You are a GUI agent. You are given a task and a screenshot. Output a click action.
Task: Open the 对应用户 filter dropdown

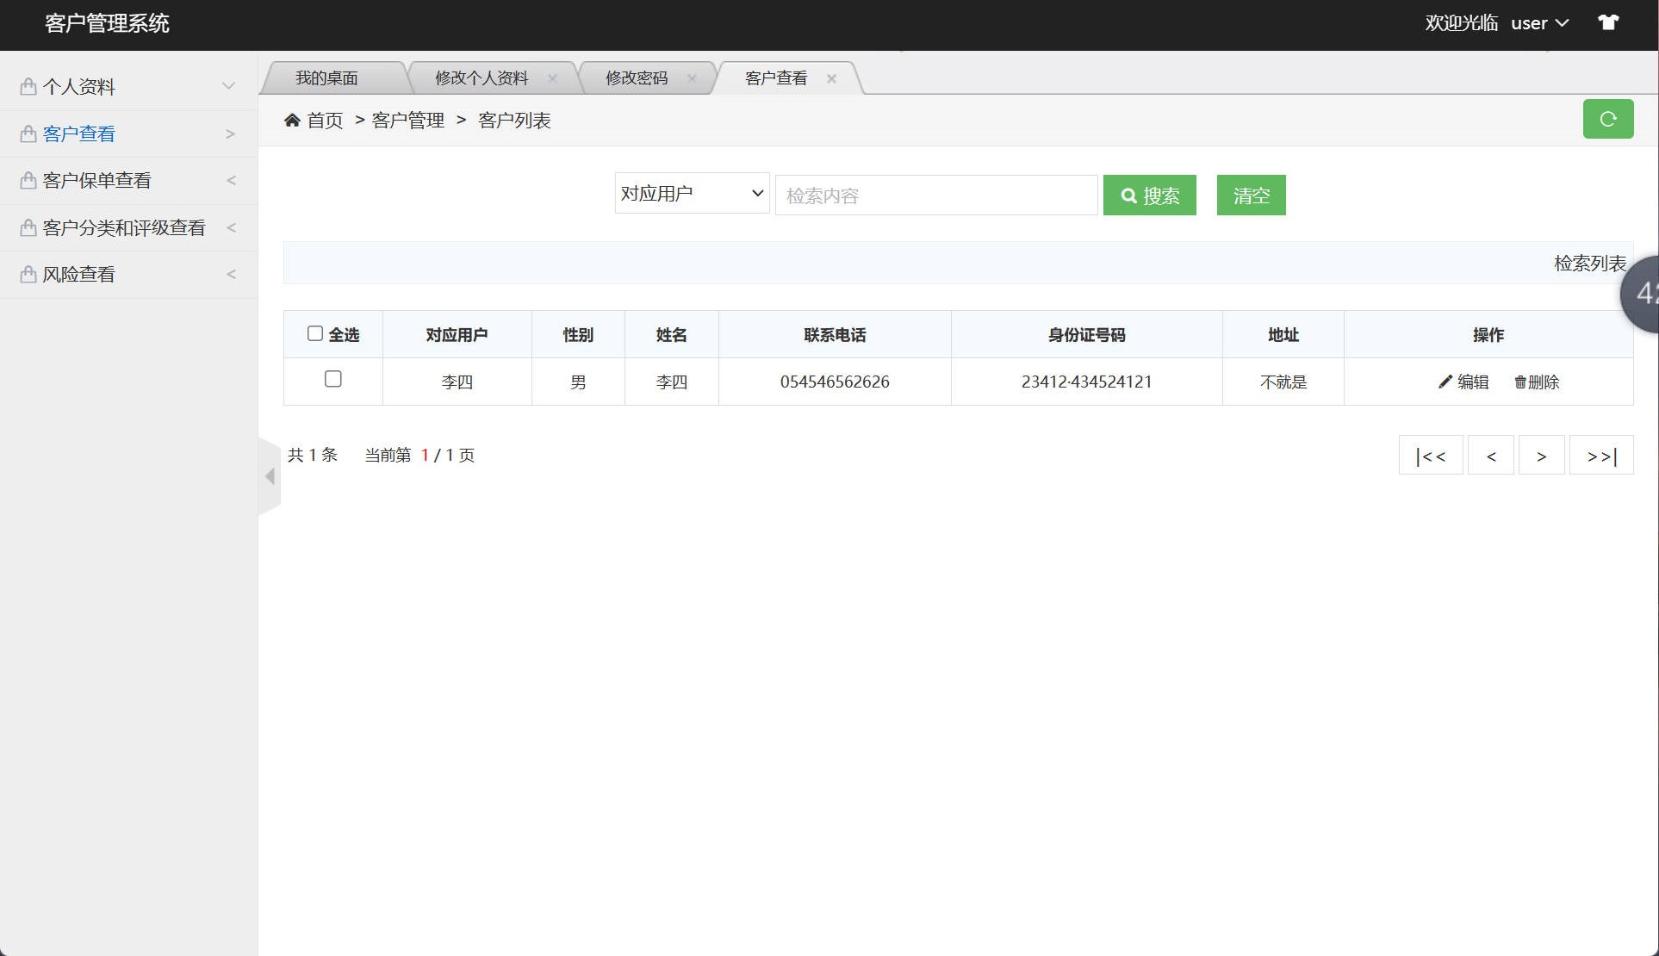coord(691,193)
